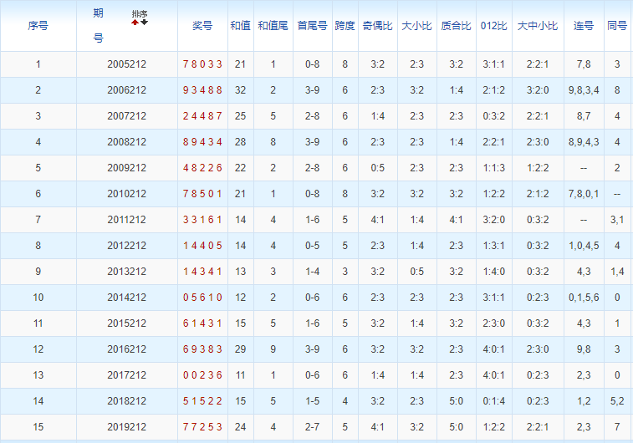Click the 连号 column header
The height and width of the screenshot is (443, 633).
[584, 26]
